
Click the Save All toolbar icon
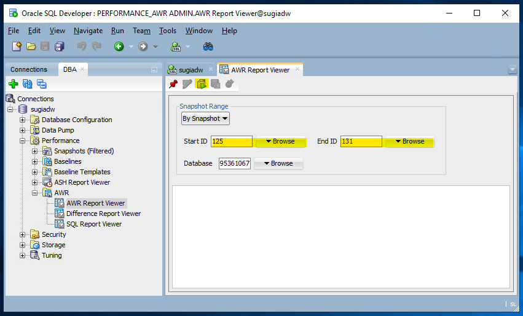tap(60, 46)
